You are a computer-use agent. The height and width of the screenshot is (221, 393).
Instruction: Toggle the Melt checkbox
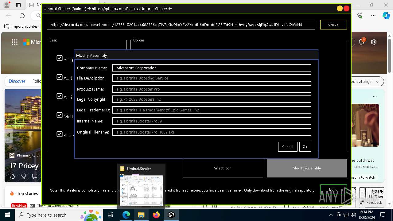60,115
